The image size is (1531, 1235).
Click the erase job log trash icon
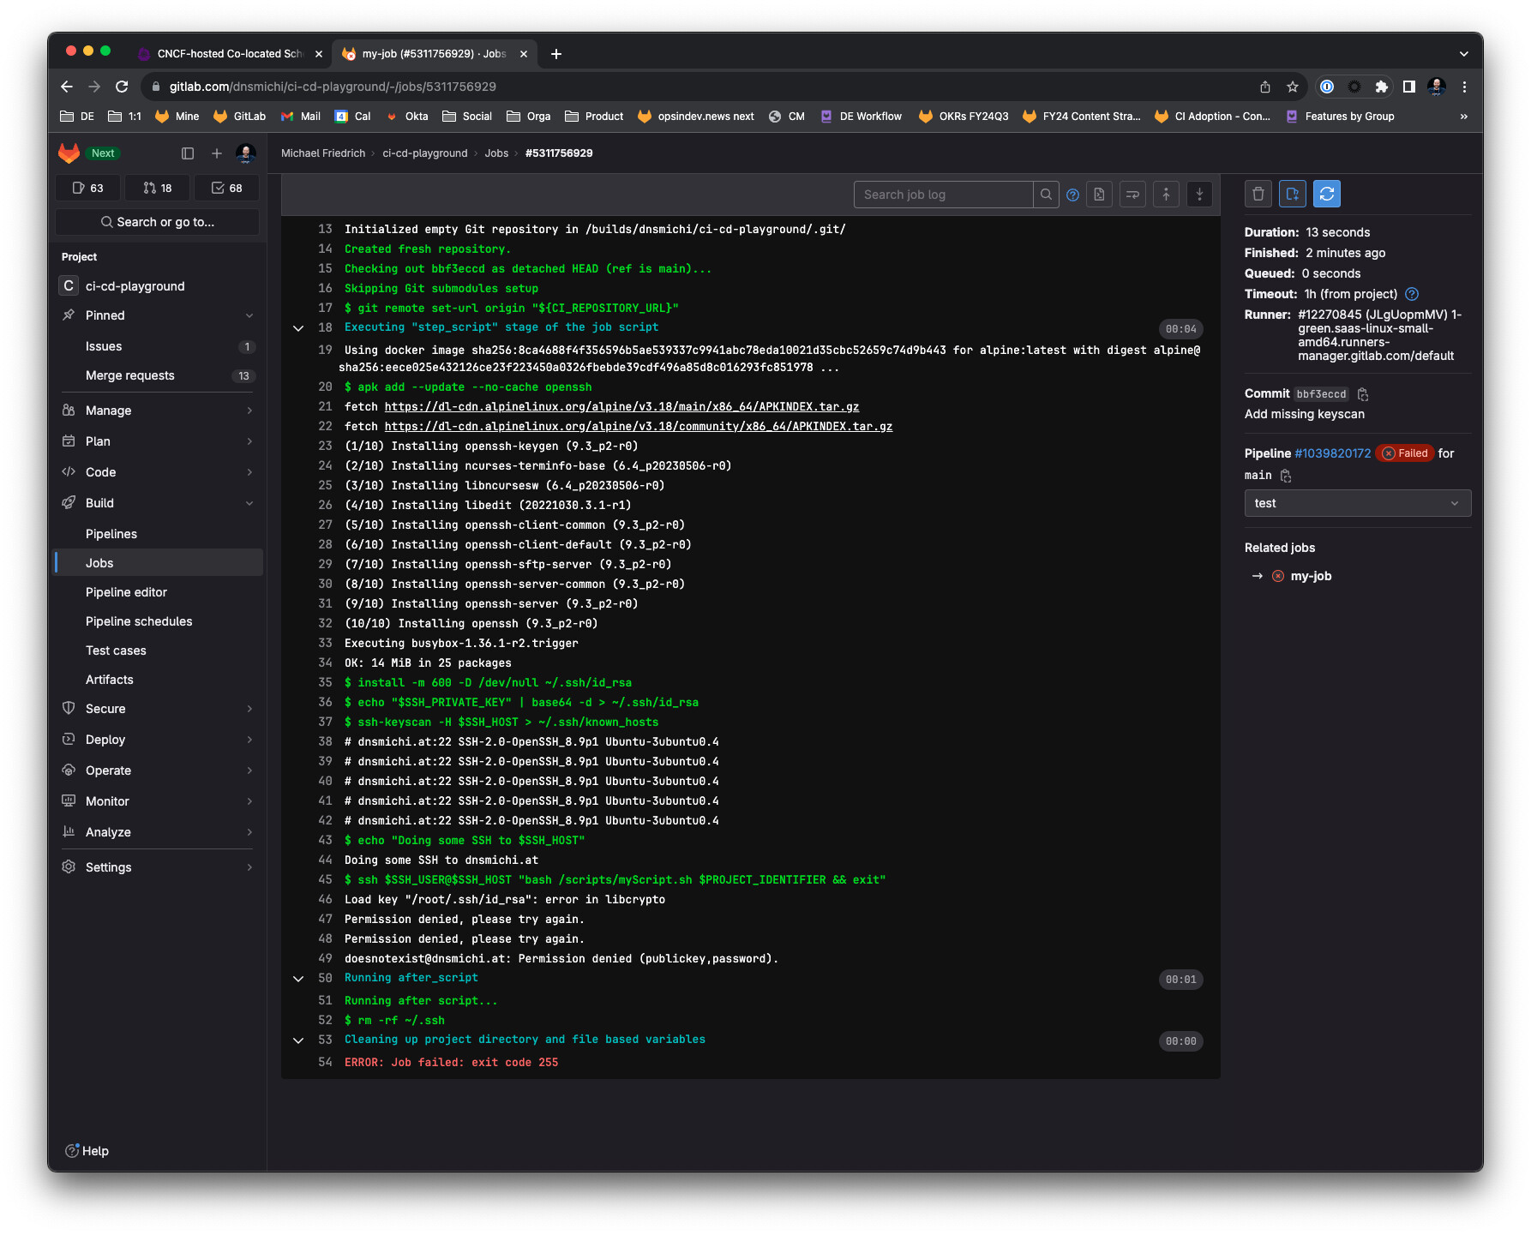[x=1258, y=195]
